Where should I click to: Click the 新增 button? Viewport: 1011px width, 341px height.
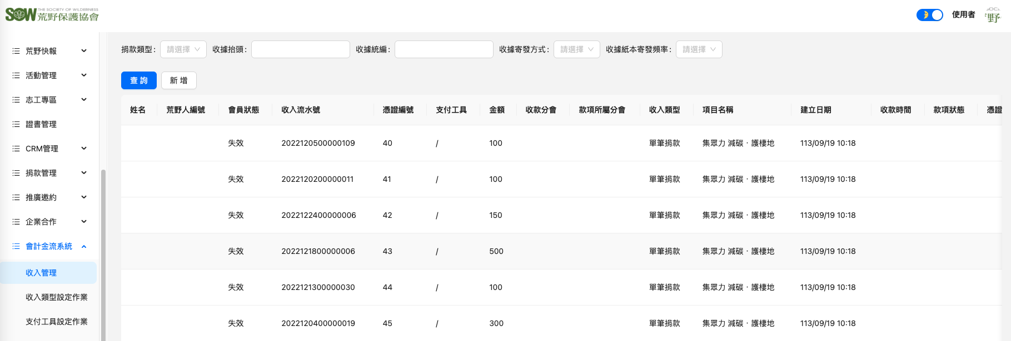pyautogui.click(x=178, y=80)
